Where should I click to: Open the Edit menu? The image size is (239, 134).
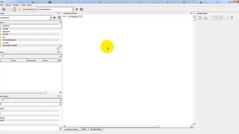coord(2,5)
